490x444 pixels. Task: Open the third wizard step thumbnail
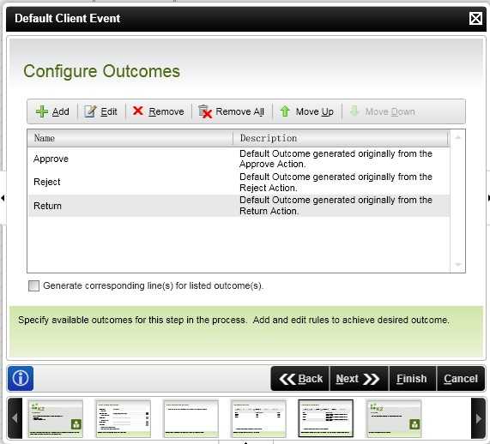(x=191, y=418)
